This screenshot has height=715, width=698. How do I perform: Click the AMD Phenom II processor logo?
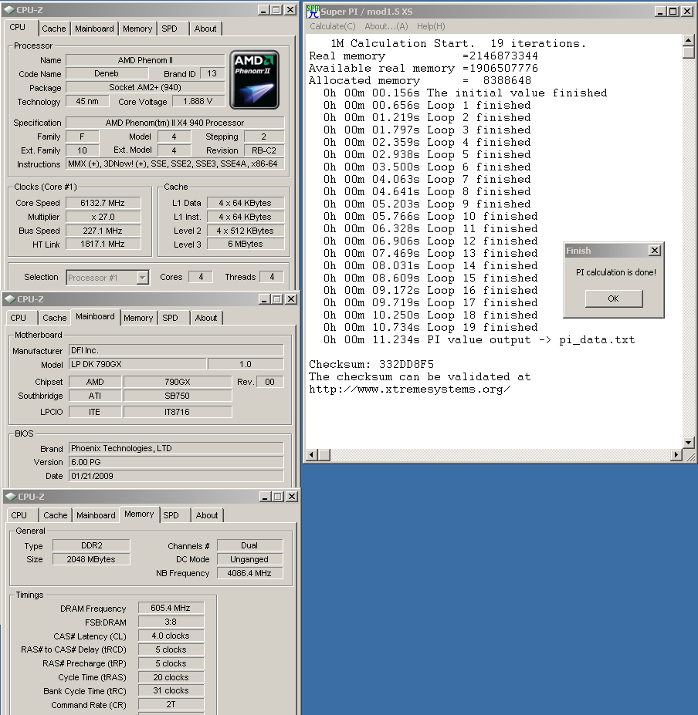[254, 79]
